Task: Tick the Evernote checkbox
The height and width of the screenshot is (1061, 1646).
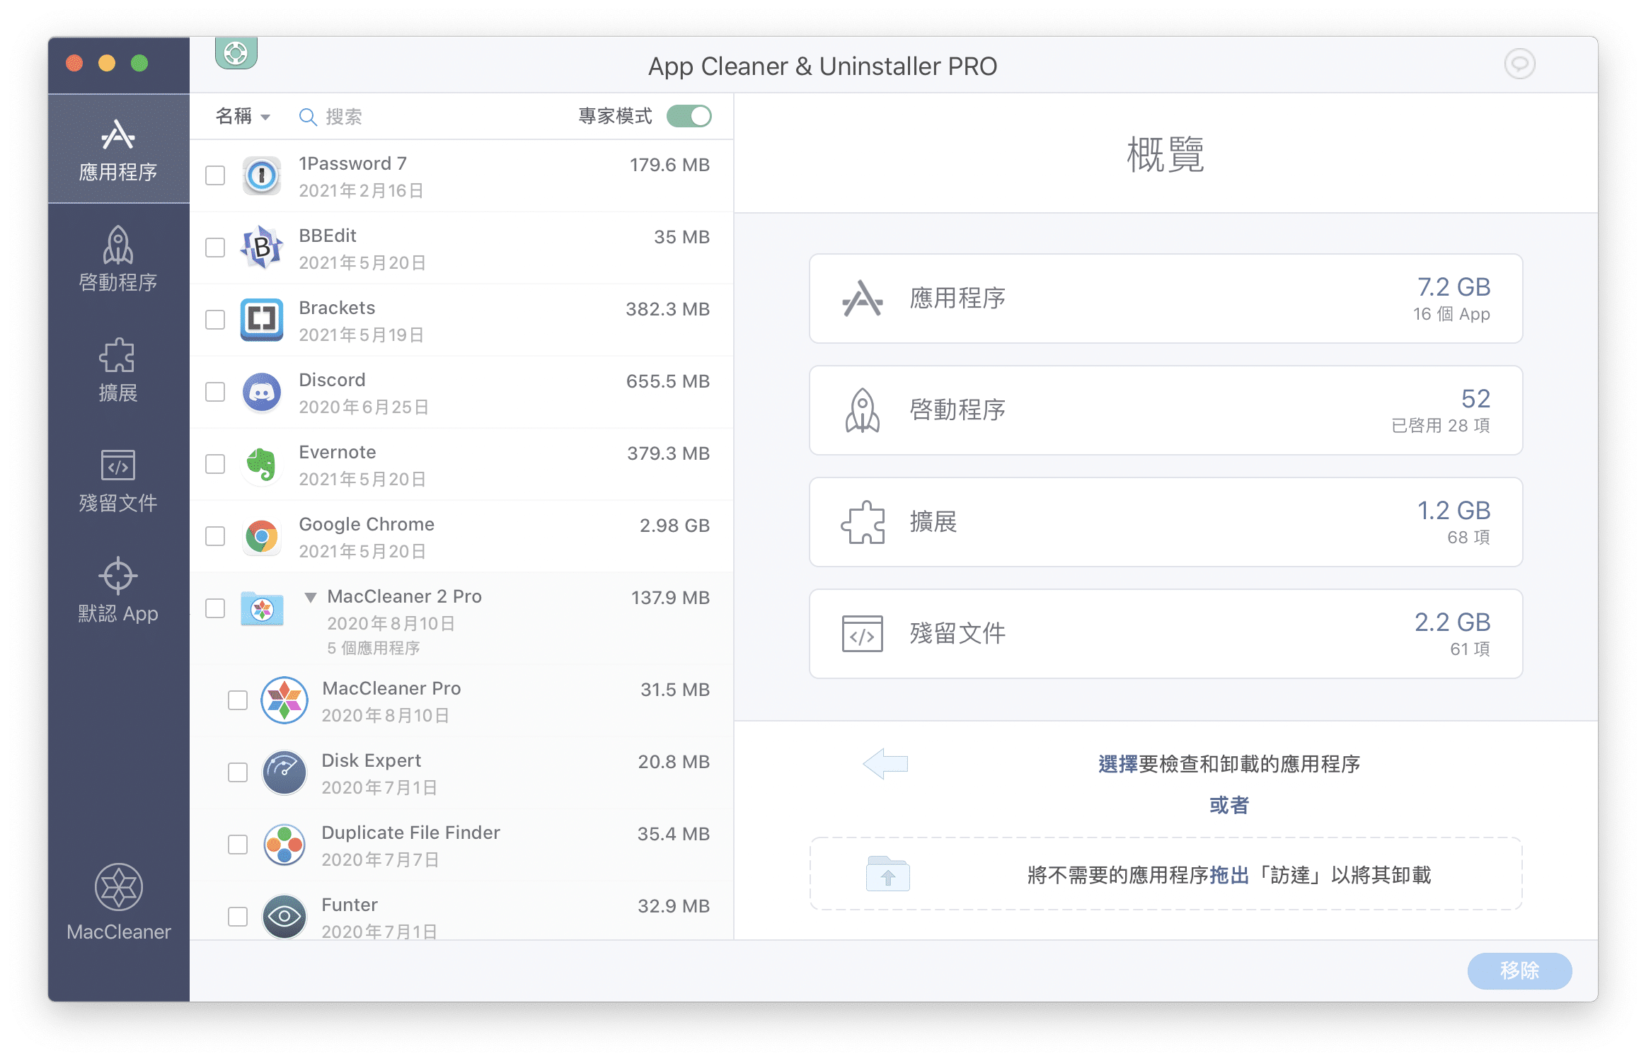Action: pos(215,464)
